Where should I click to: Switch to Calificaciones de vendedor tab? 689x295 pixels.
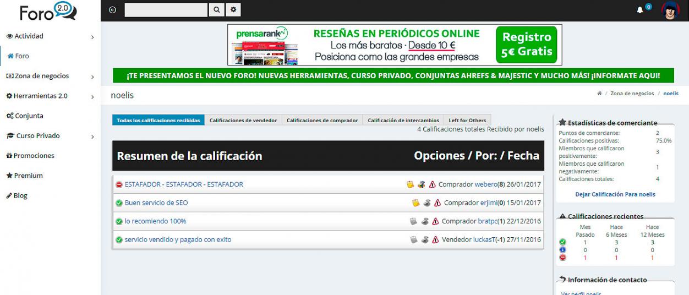[x=243, y=121]
